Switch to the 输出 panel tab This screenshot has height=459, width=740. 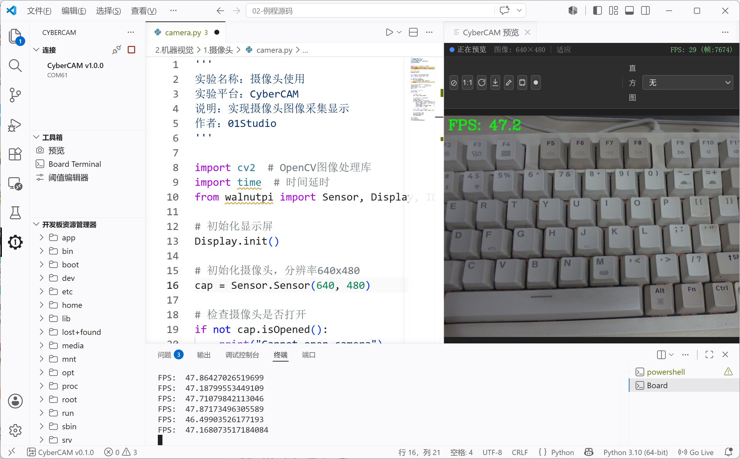click(204, 355)
